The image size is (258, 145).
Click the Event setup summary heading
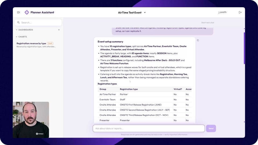click(110, 42)
